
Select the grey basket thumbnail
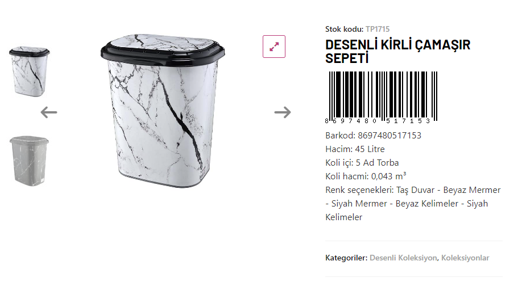pos(30,161)
